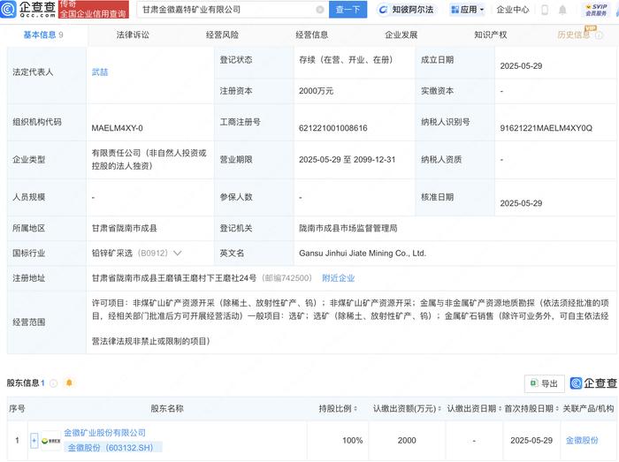The width and height of the screenshot is (619, 462).
Task: Click the 全国企业信用查询 red banner
Action: click(94, 10)
